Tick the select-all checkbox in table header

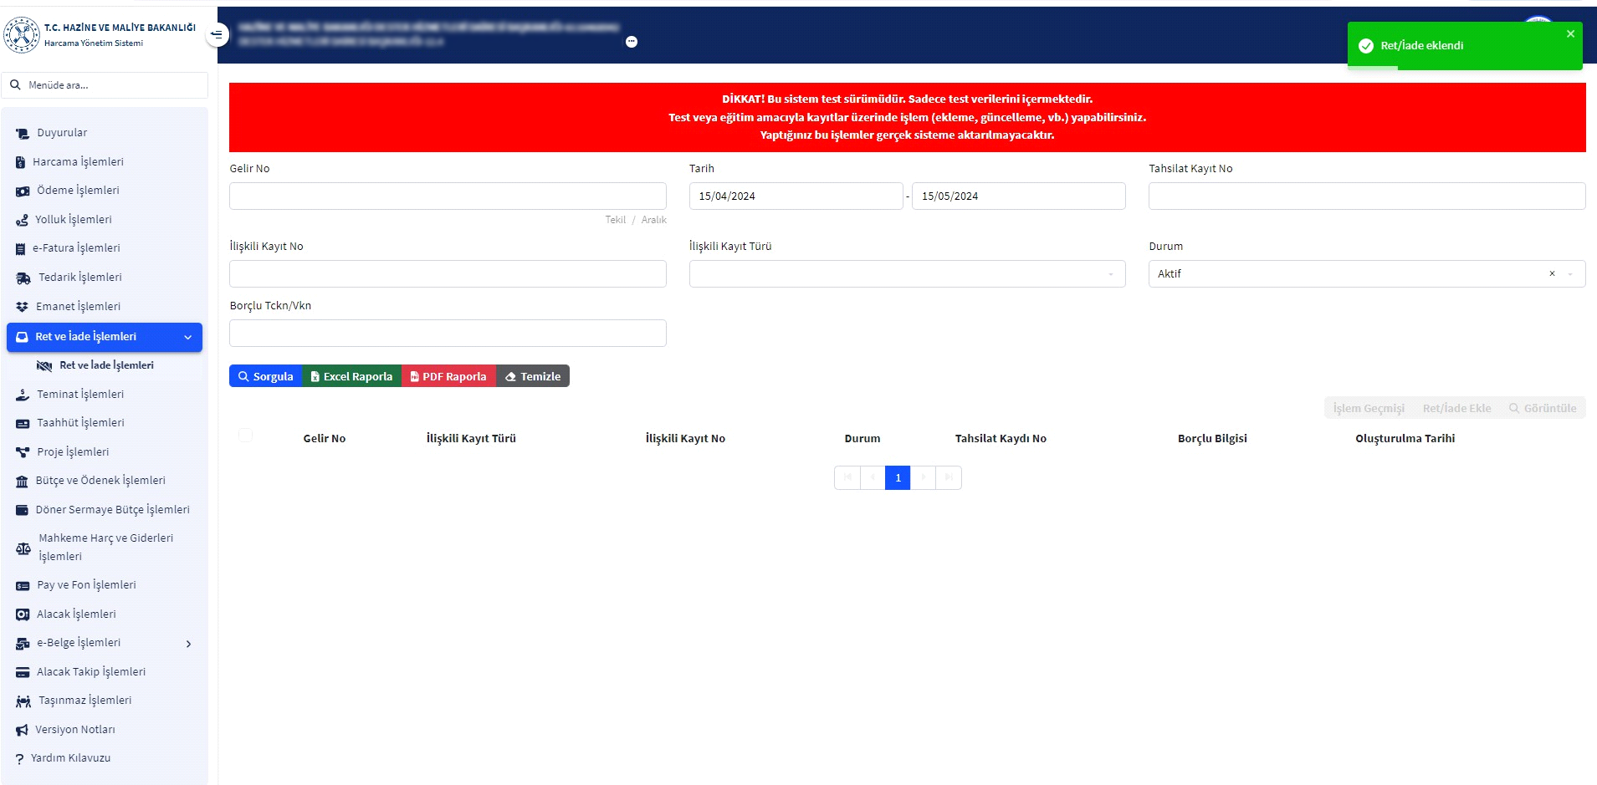tap(245, 436)
